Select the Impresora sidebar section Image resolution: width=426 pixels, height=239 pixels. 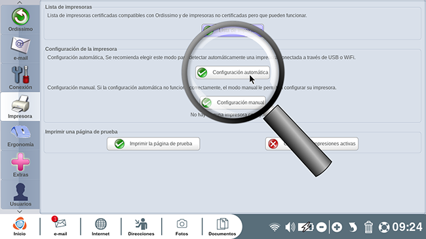tap(20, 107)
